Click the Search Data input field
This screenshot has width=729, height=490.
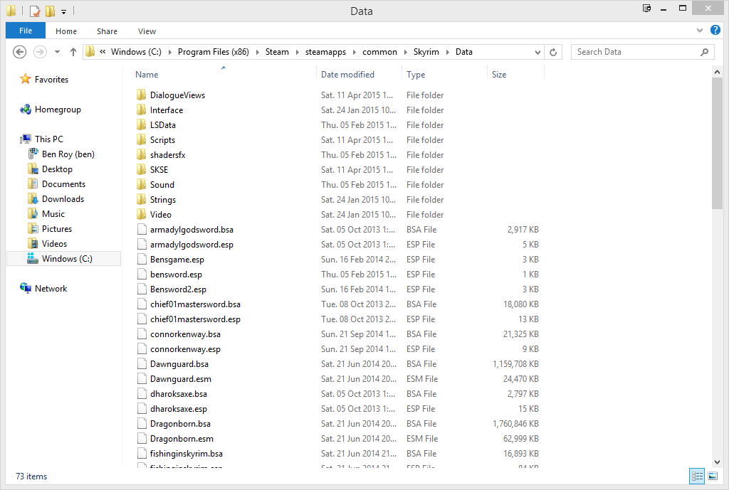point(634,52)
